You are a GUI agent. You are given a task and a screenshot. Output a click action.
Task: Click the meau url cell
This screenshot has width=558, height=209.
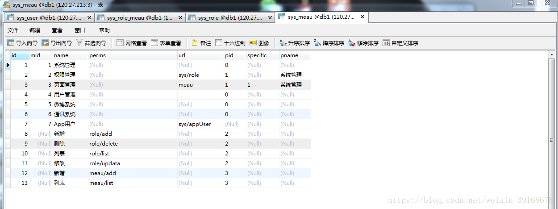[x=200, y=85]
